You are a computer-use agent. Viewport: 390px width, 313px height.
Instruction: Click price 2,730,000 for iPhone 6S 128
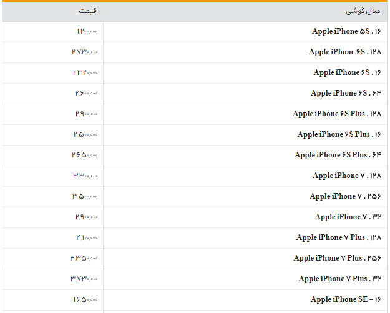coord(85,52)
